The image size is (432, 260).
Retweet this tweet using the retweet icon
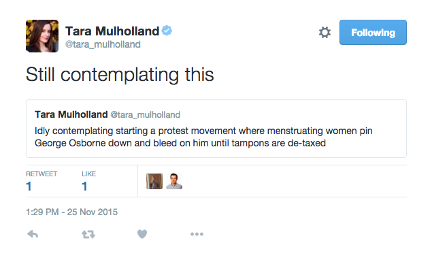point(88,234)
